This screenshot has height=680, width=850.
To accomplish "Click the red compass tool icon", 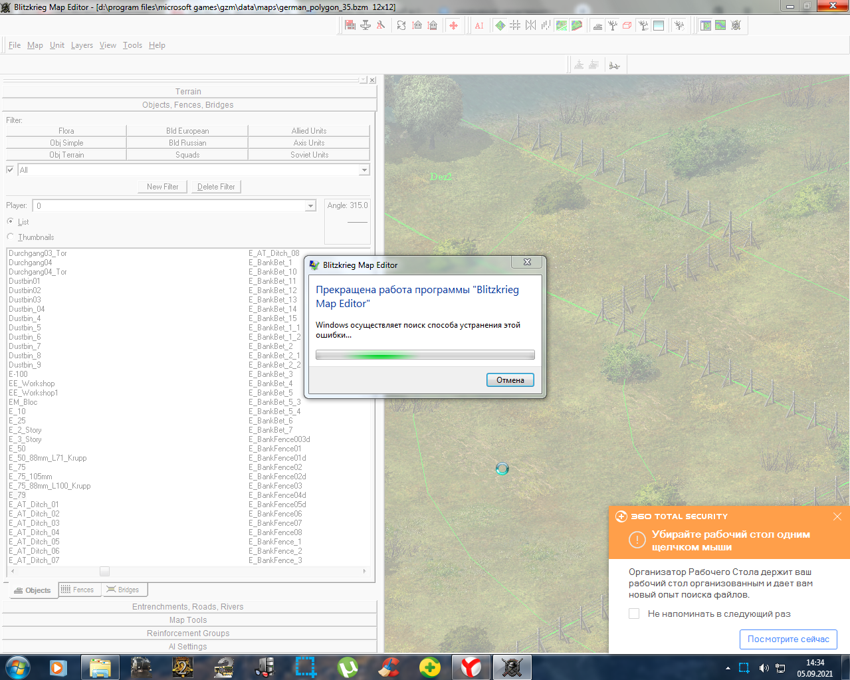I will [x=381, y=25].
